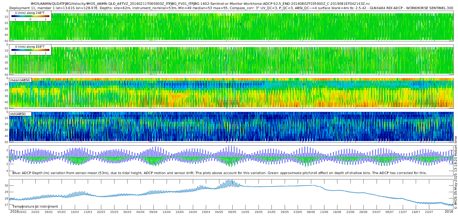Click the Deployment 11 metadata line
This screenshot has width=458, height=216.
[231, 8]
